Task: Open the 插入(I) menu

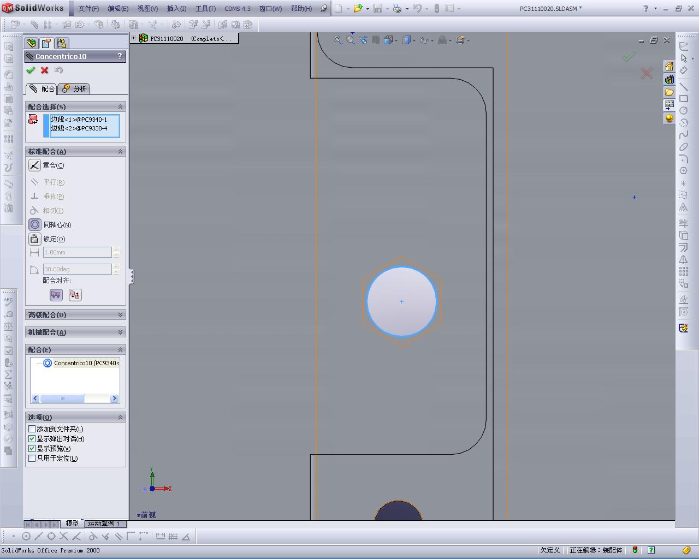Action: click(176, 8)
